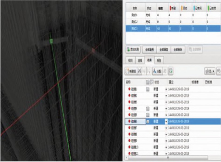Click the re-run test icon at toolbar right edge
This screenshot has width=221, height=162.
click(219, 71)
